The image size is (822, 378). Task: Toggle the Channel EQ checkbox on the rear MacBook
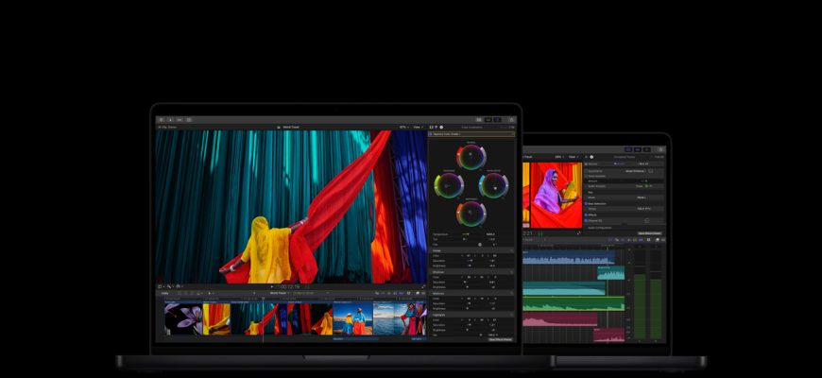pos(586,221)
